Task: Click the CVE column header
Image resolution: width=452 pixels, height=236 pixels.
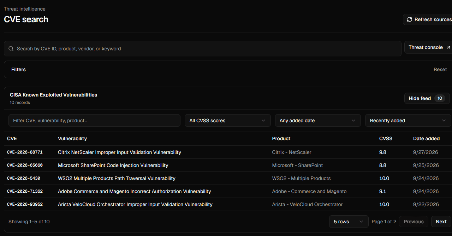Action: pos(12,138)
